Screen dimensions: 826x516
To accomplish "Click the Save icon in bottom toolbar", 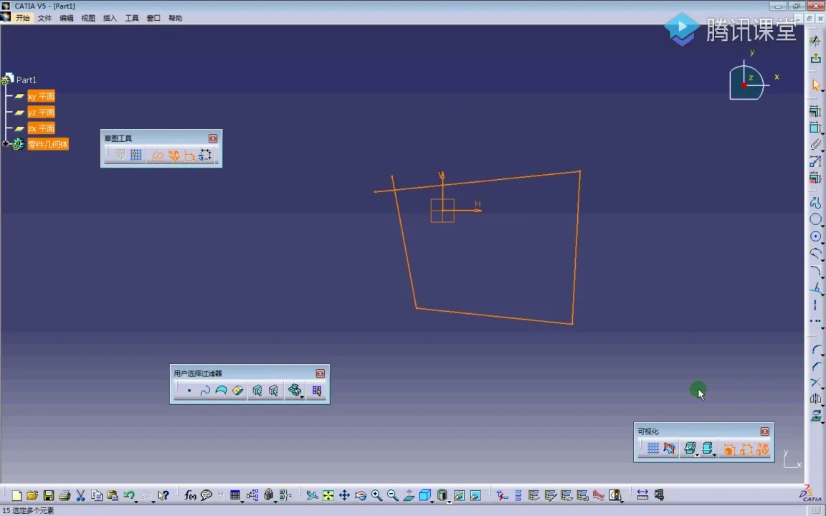I will pos(48,495).
